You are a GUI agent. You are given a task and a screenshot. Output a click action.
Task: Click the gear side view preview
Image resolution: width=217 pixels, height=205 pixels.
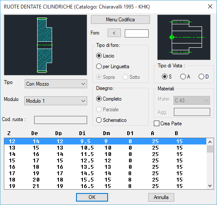(x=184, y=37)
